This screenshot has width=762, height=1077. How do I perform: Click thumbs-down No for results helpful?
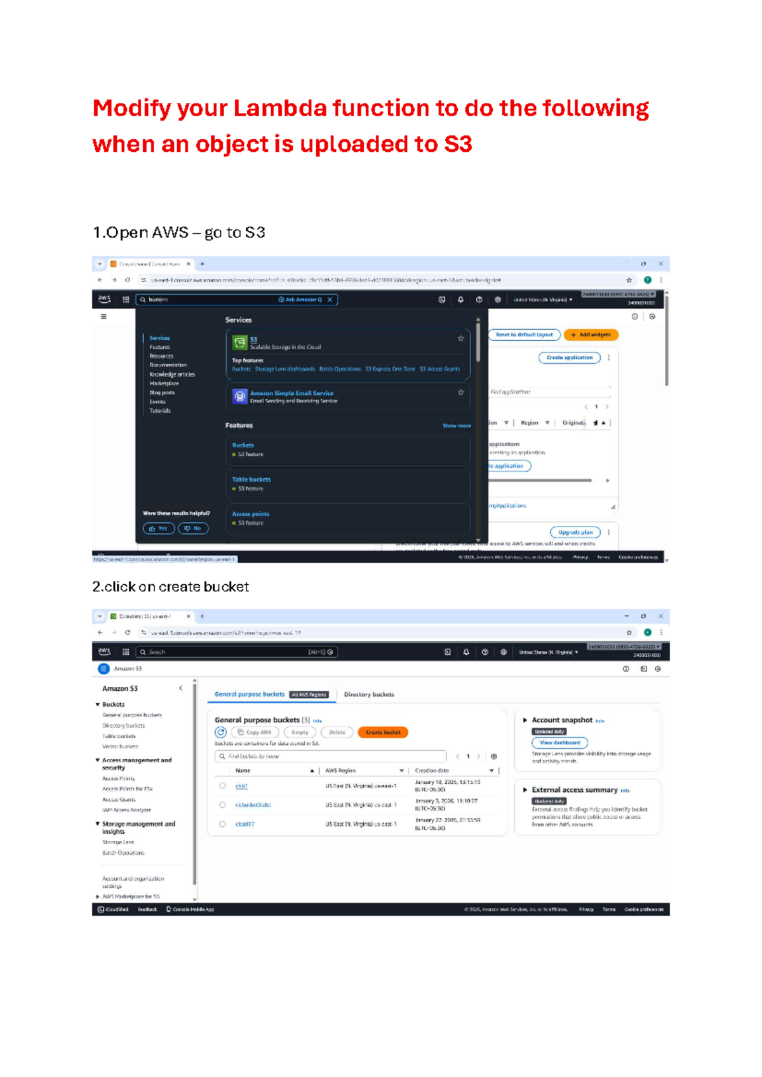tap(193, 528)
